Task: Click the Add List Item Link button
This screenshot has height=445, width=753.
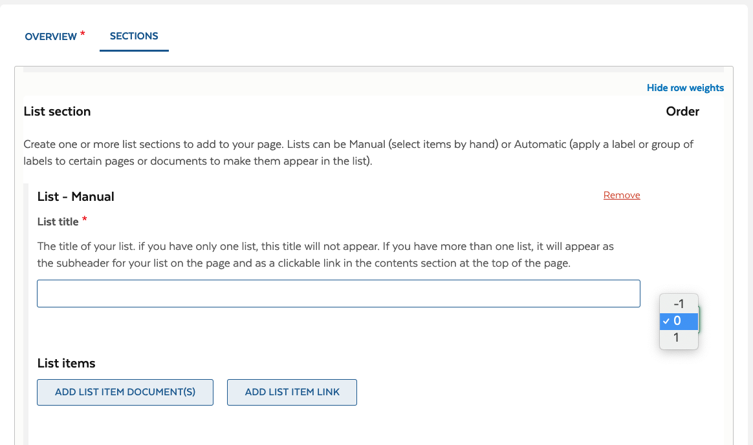Action: 292,392
